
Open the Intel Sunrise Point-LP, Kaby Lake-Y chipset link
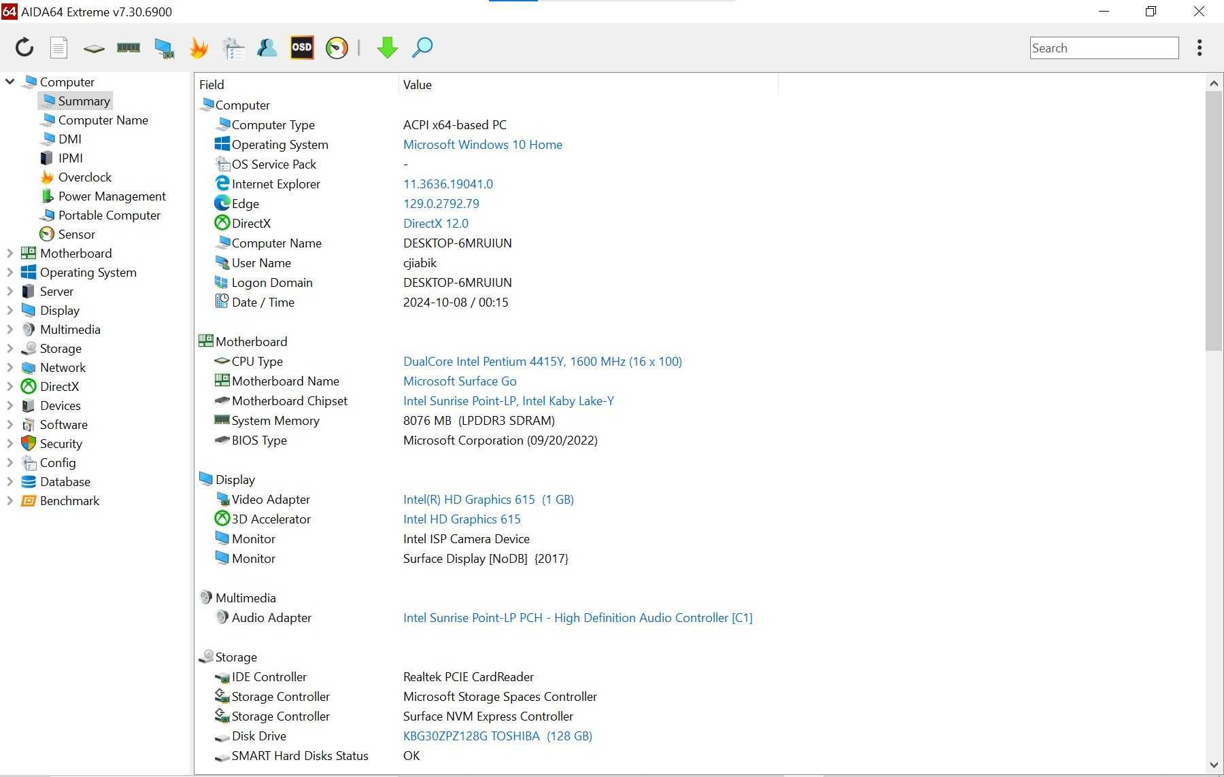(x=509, y=400)
